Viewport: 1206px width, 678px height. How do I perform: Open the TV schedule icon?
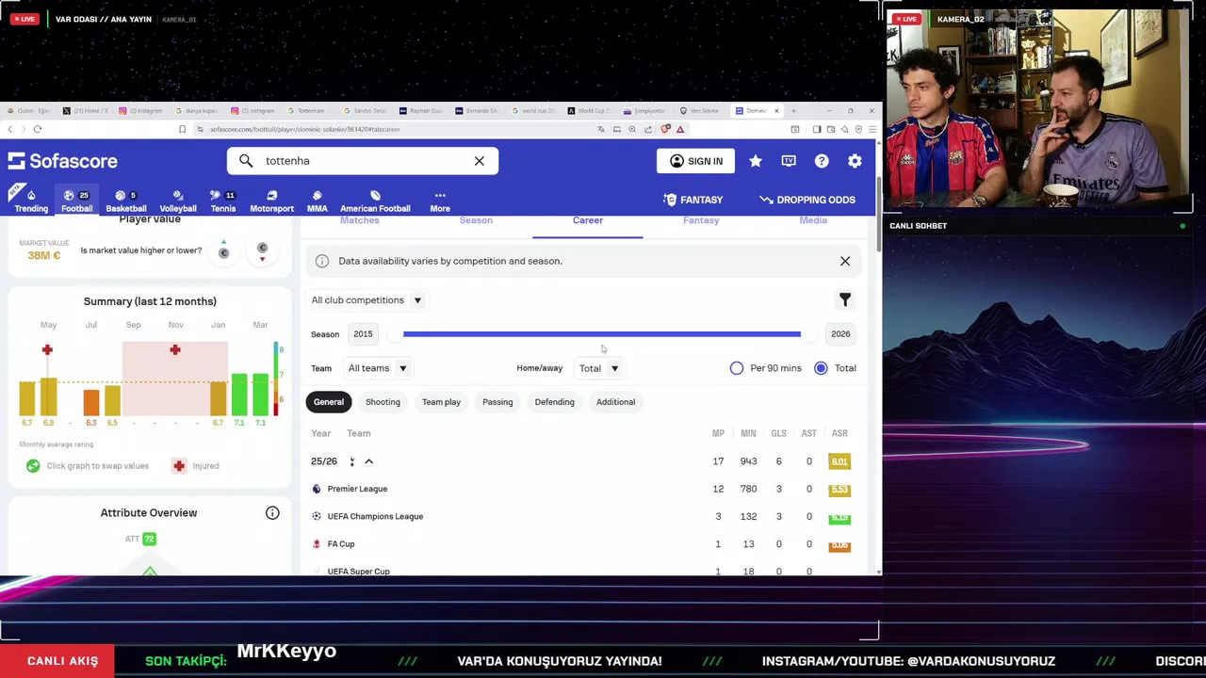[789, 161]
